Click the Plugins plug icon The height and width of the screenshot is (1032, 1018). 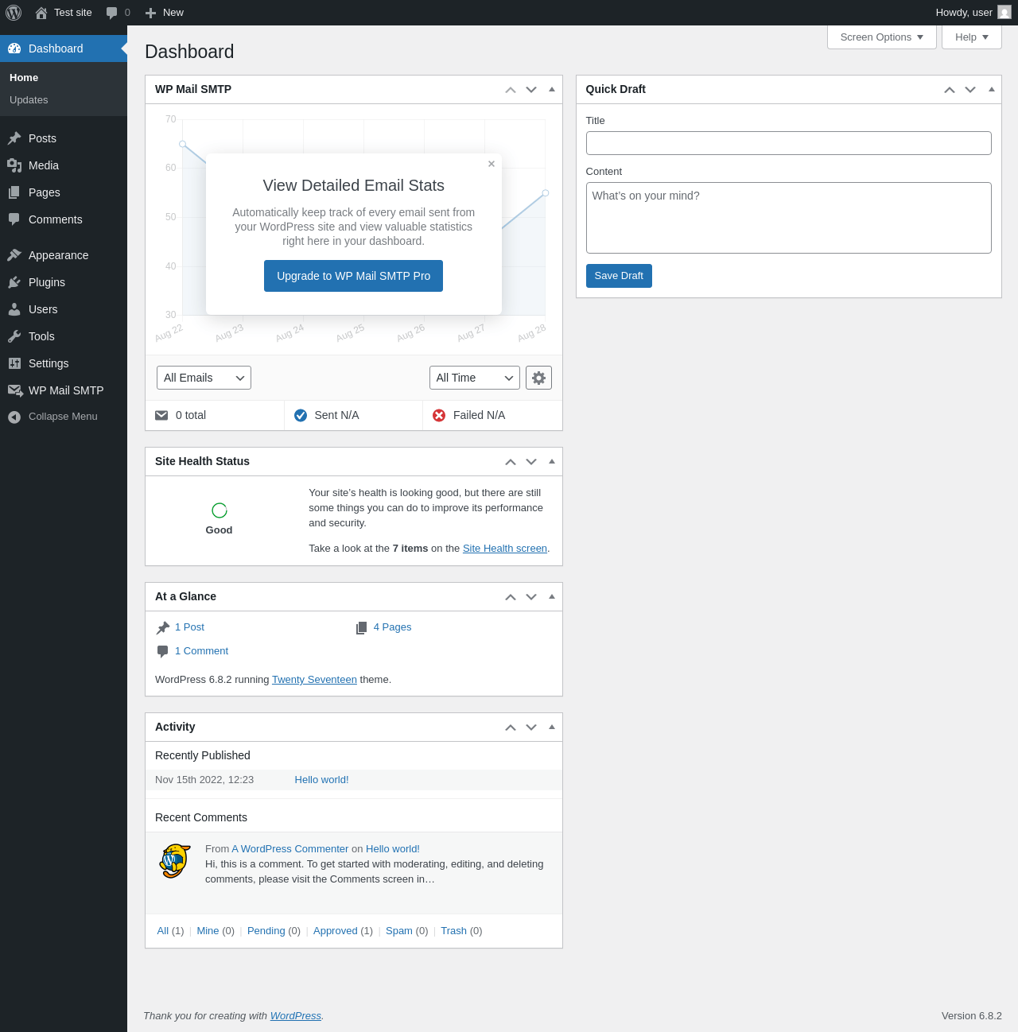point(14,282)
